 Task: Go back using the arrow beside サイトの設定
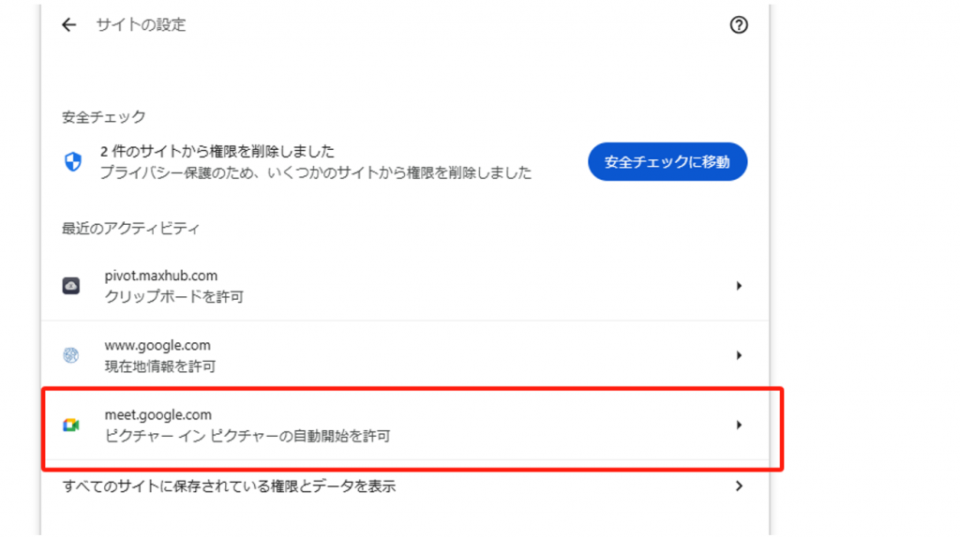(68, 24)
